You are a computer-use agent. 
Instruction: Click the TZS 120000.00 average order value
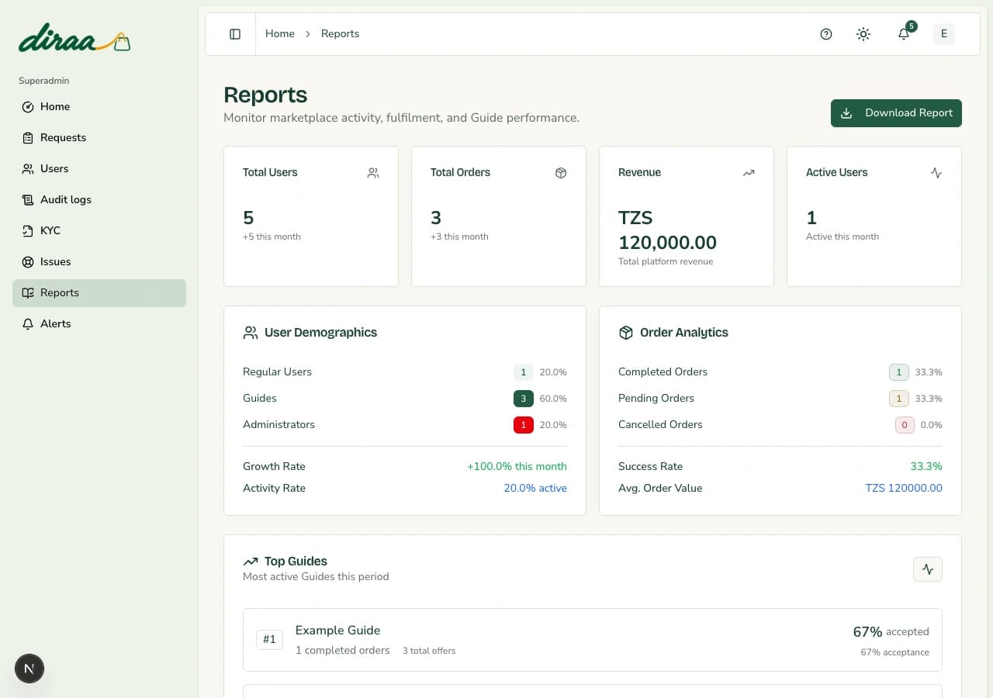click(x=904, y=489)
